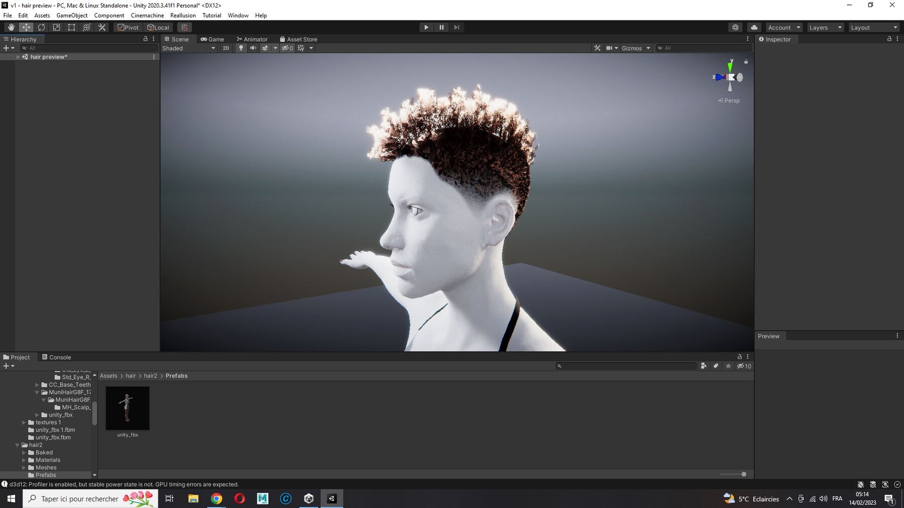
Task: Search by type in Project
Action: point(704,366)
